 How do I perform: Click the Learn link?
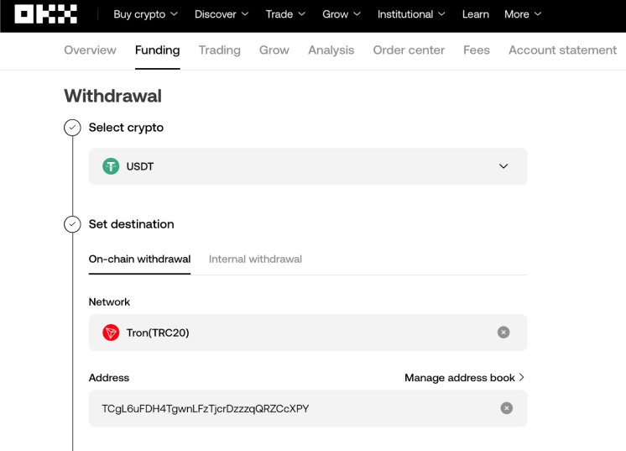pos(476,14)
